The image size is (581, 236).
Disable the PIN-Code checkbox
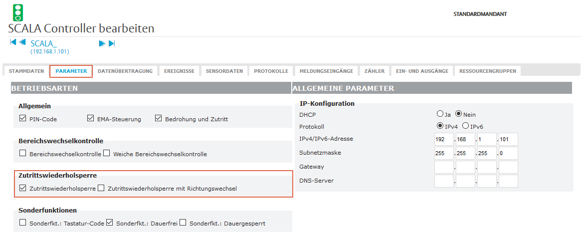(x=22, y=119)
